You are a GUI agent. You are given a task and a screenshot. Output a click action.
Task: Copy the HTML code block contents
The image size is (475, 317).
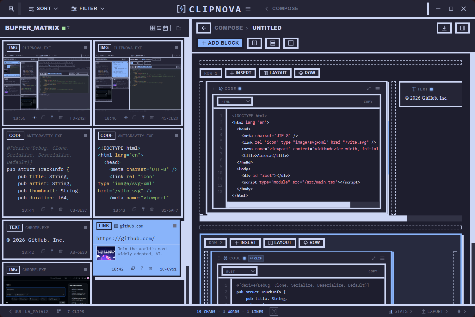click(x=368, y=102)
